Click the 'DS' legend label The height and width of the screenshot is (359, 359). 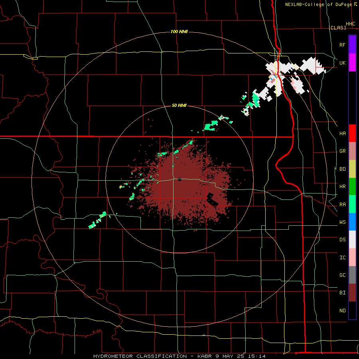(343, 239)
